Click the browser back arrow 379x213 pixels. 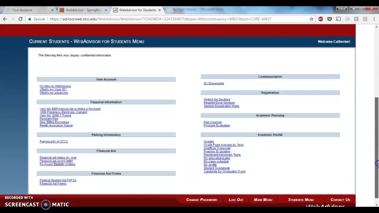pos(5,19)
